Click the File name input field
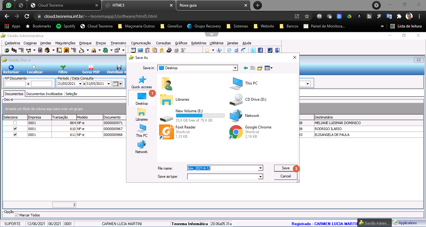Image resolution: width=426 pixels, height=227 pixels. point(223,168)
